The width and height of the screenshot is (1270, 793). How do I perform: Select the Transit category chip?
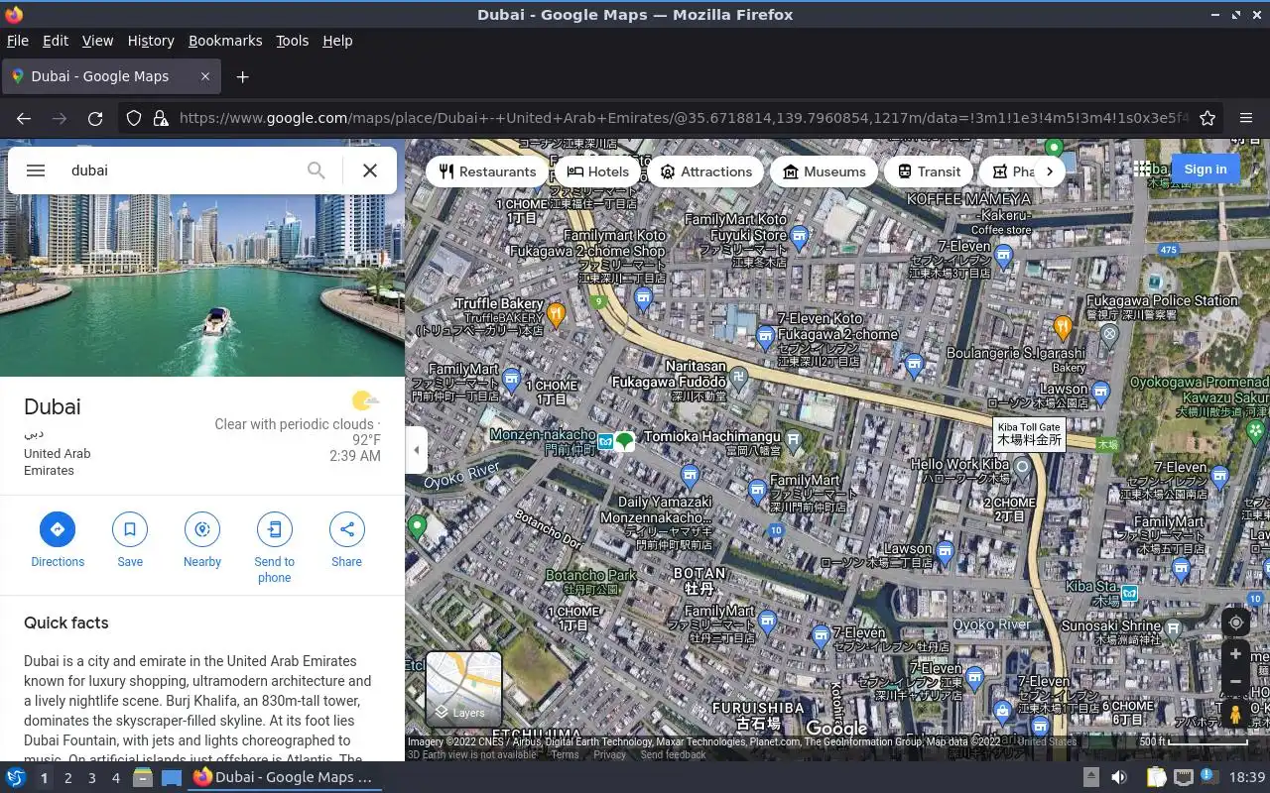click(x=929, y=171)
